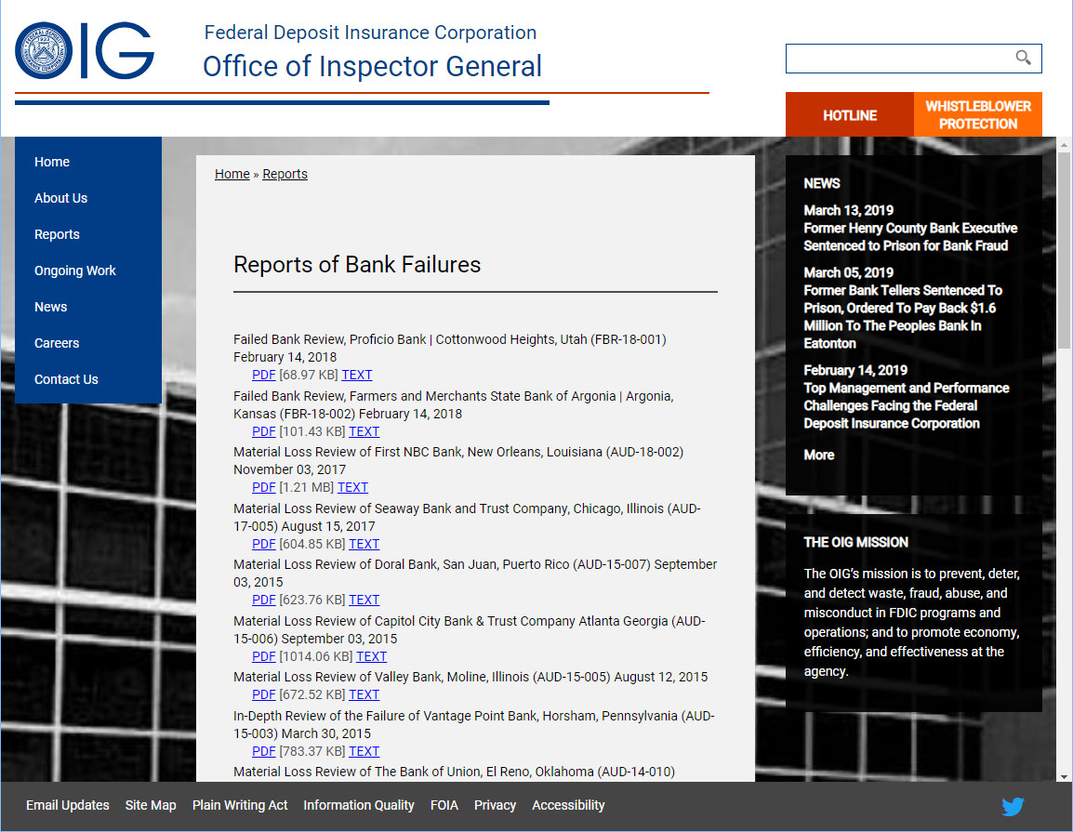Open Email Updates footer link

pos(68,805)
